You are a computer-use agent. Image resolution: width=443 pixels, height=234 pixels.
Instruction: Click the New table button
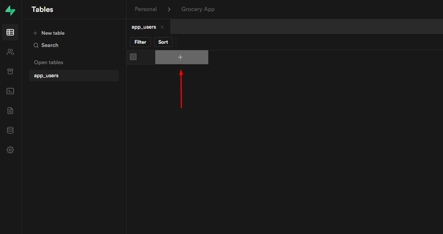tap(49, 33)
